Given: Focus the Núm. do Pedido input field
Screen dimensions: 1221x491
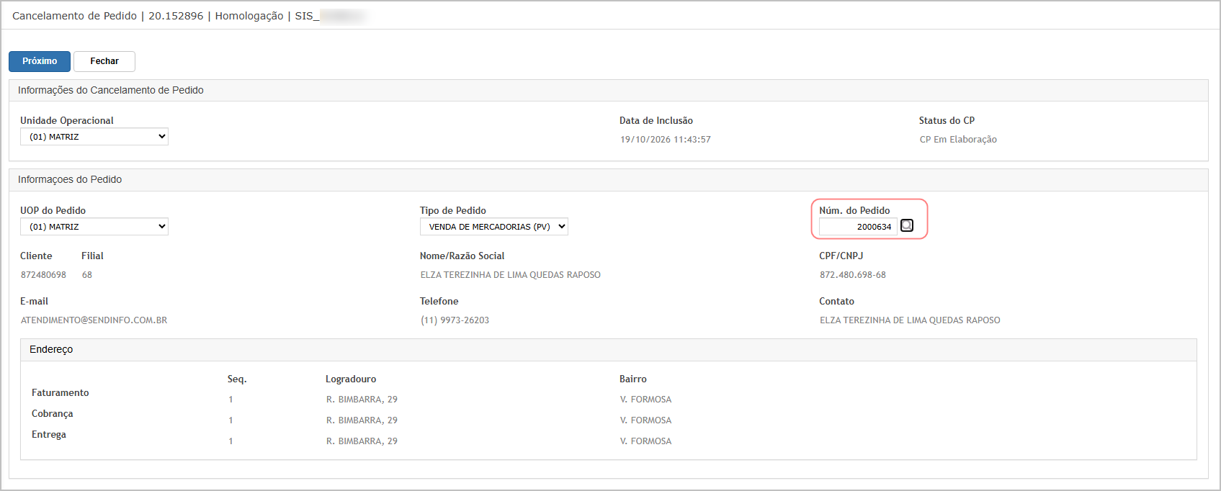Looking at the screenshot, I should click(x=858, y=227).
